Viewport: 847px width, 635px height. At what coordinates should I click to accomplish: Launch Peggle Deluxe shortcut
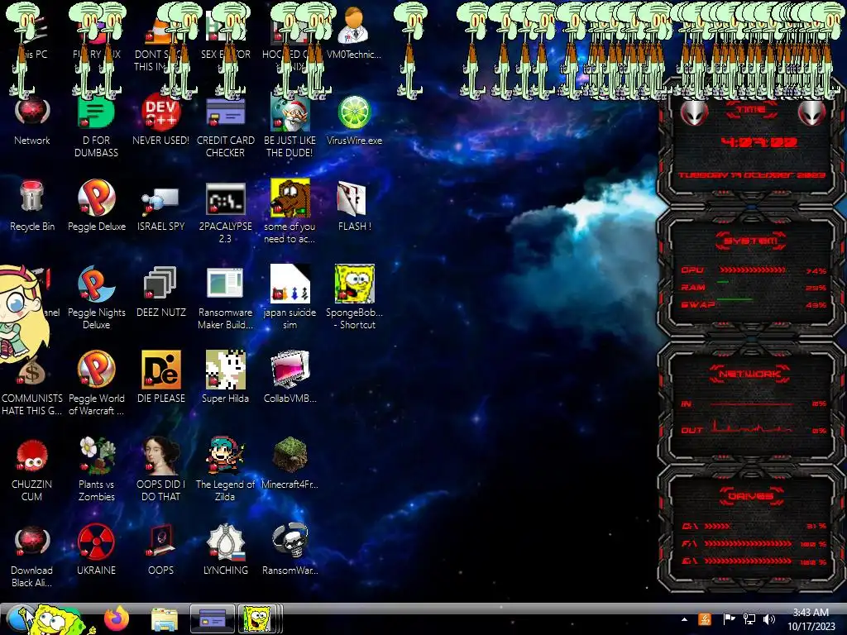click(x=97, y=206)
